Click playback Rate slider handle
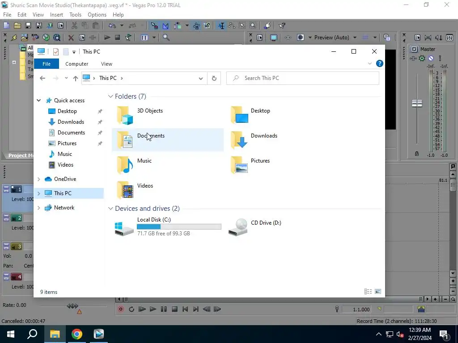 point(72,306)
